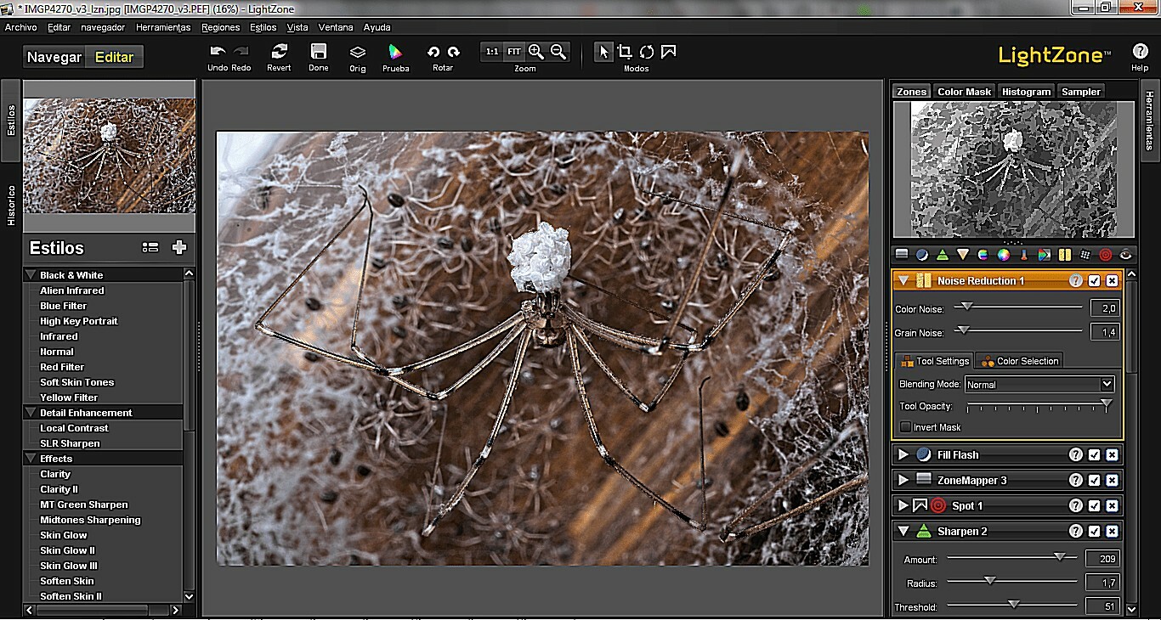This screenshot has width=1161, height=620.
Task: Add a White Balance thermometer tool
Action: point(1024,254)
